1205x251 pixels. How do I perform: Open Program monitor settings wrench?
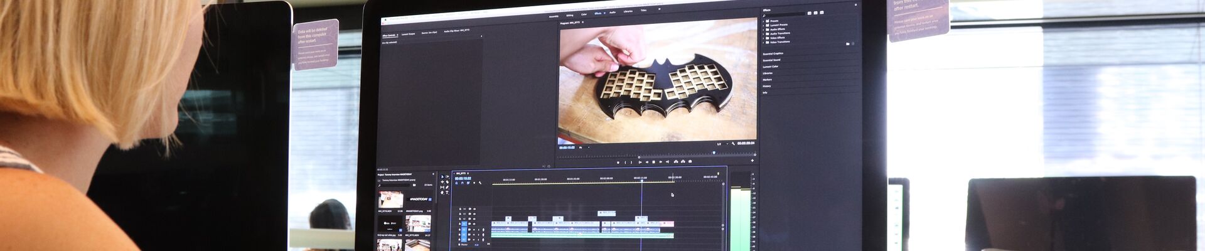click(x=733, y=143)
